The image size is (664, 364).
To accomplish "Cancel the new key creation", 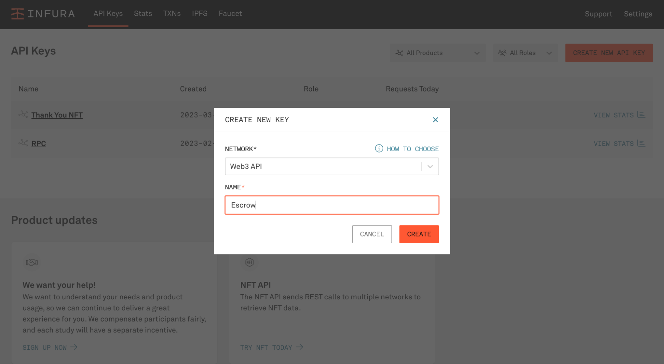I will pos(372,234).
